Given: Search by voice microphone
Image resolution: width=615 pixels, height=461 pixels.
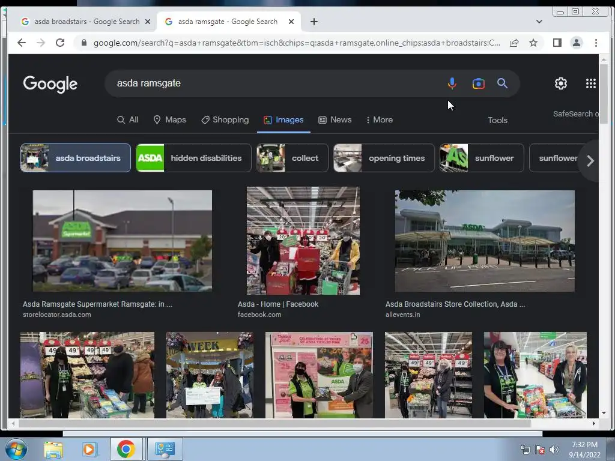Looking at the screenshot, I should [452, 83].
